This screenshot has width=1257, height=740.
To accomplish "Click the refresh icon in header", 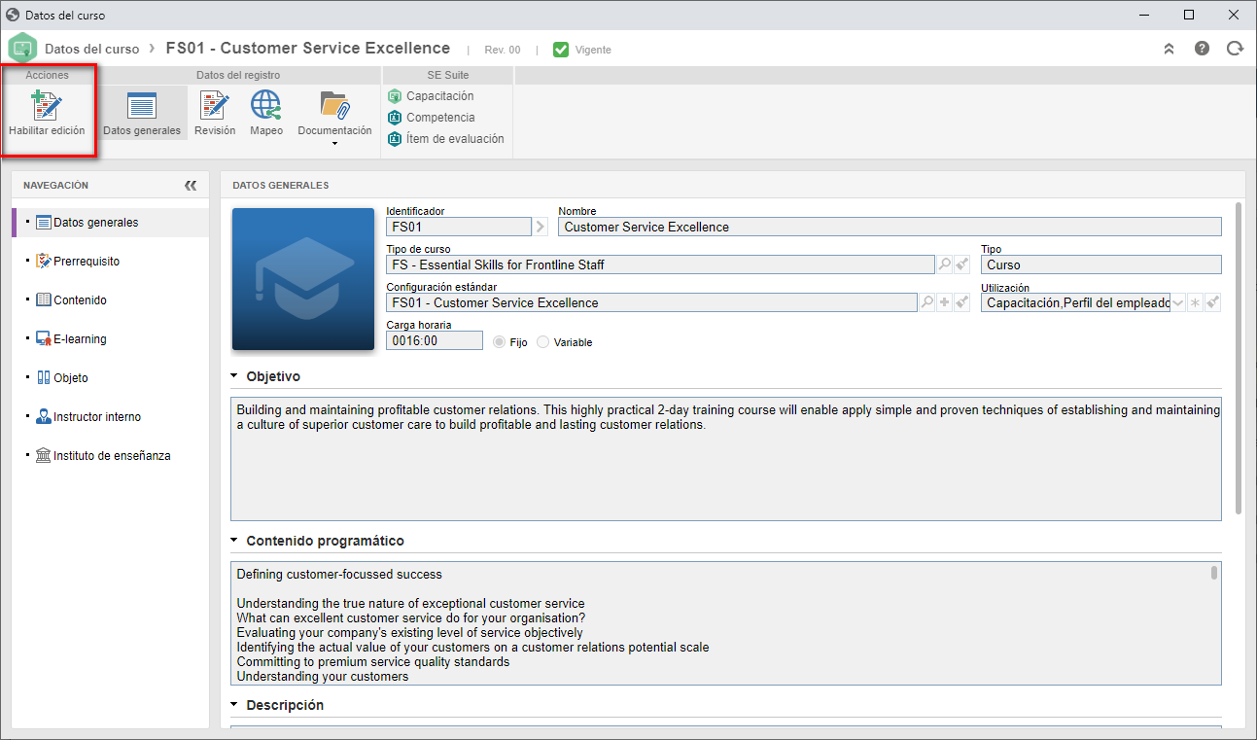I will point(1235,49).
